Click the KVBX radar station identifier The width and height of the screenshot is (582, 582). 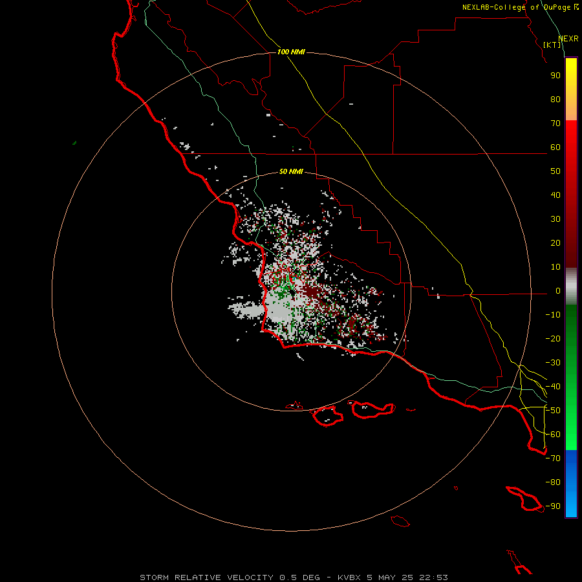pyautogui.click(x=349, y=577)
